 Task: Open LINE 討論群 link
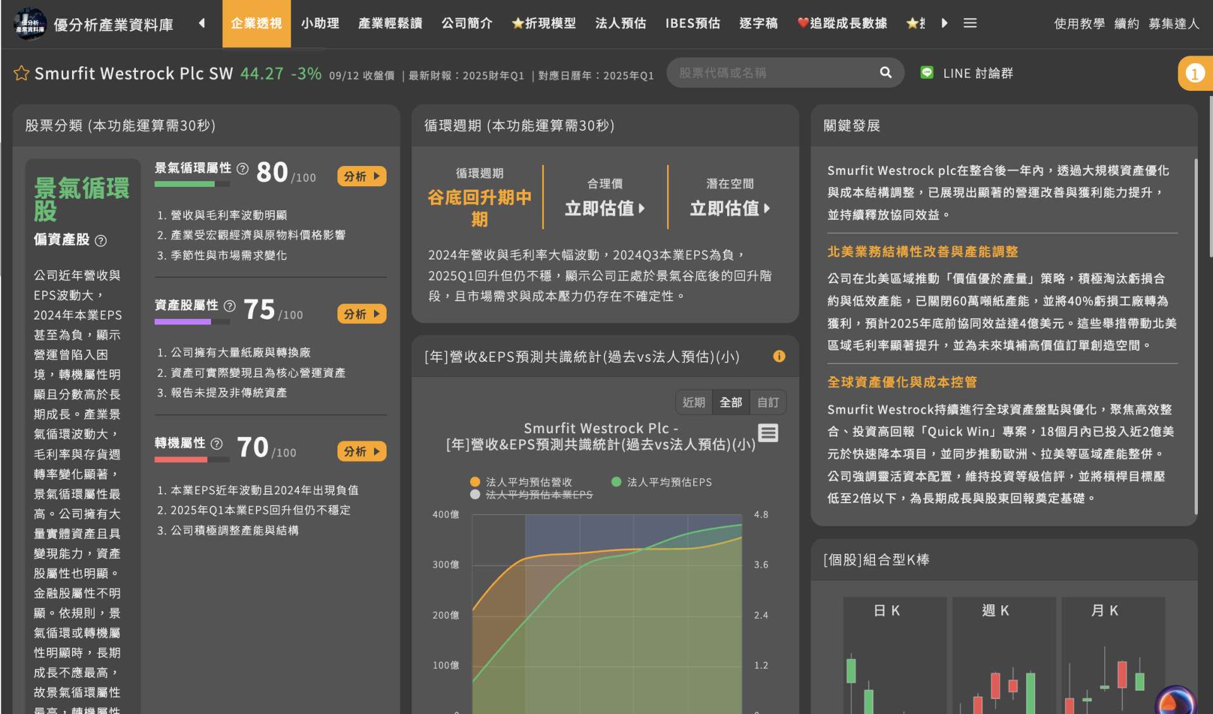[x=978, y=73]
